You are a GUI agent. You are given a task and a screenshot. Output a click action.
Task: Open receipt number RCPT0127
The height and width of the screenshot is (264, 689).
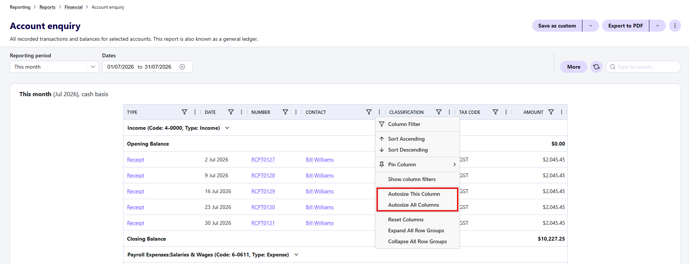[263, 160]
